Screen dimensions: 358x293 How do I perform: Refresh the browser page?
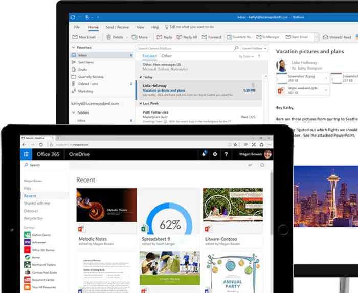[x=41, y=144]
